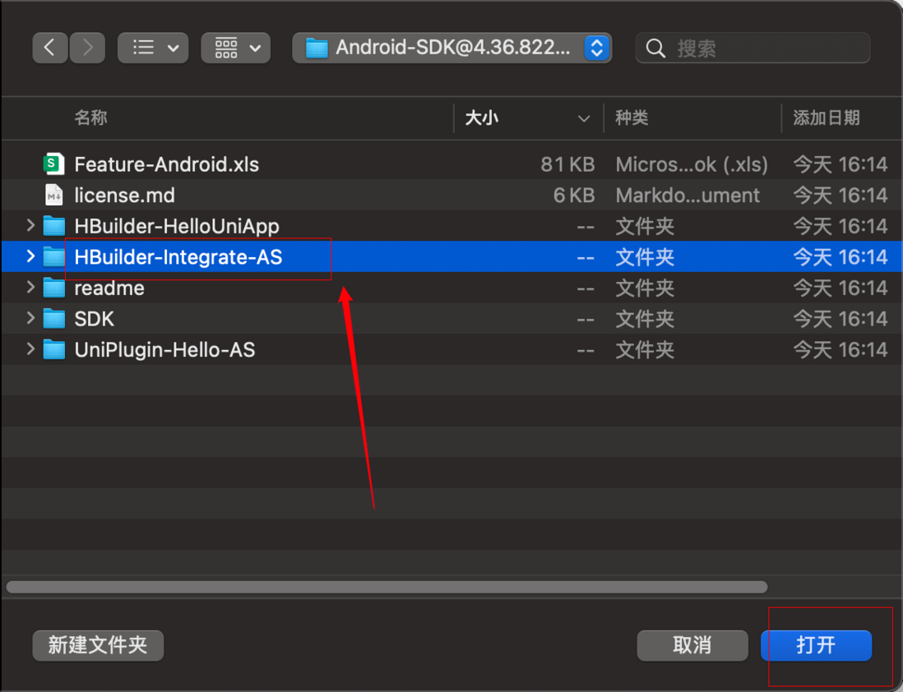Expand the HBuilder-Integrate-AS folder
The height and width of the screenshot is (692, 903).
point(30,256)
